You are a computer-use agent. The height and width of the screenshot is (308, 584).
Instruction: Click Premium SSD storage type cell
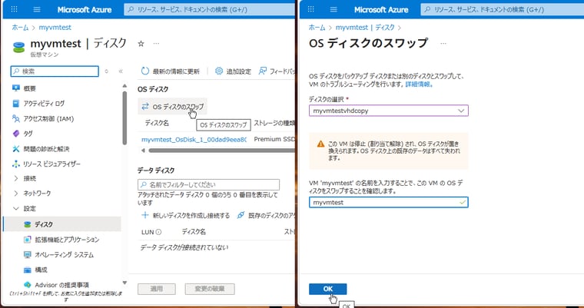274,139
